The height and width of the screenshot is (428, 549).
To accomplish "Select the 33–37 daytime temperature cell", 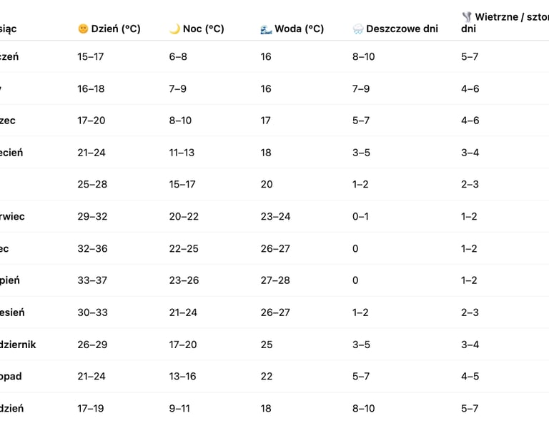I will click(x=91, y=280).
